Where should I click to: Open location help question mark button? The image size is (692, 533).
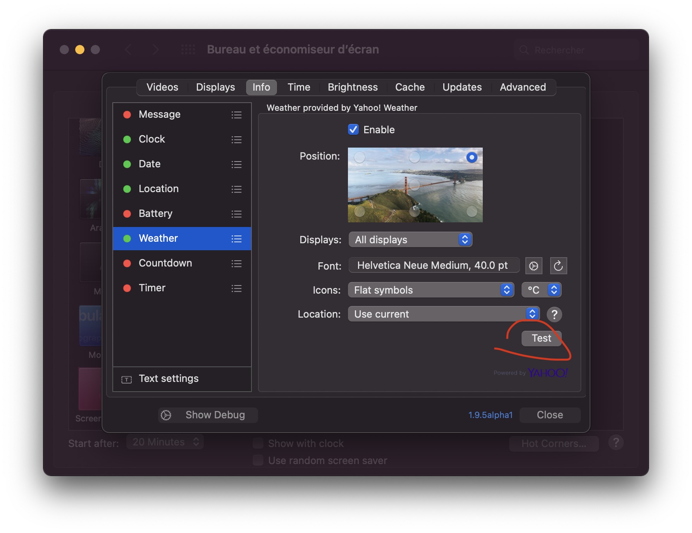point(554,314)
